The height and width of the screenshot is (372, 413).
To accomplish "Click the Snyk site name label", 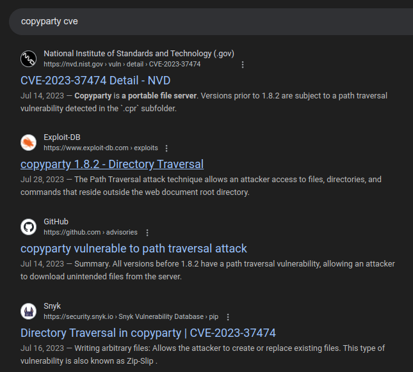I will pos(53,306).
